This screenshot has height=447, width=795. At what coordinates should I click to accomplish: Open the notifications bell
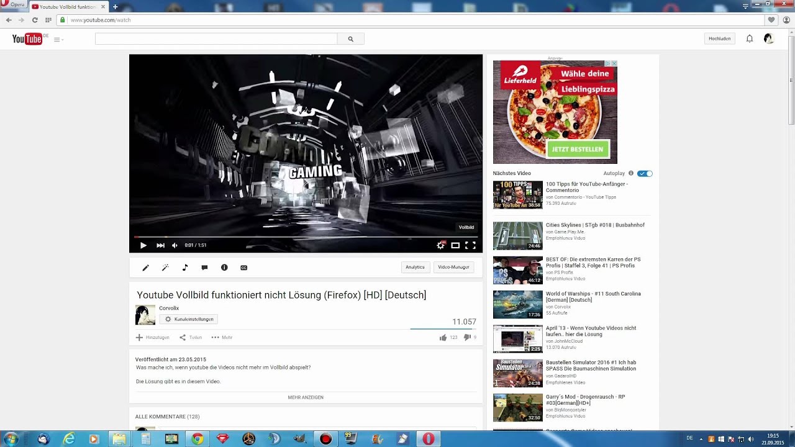pyautogui.click(x=750, y=38)
